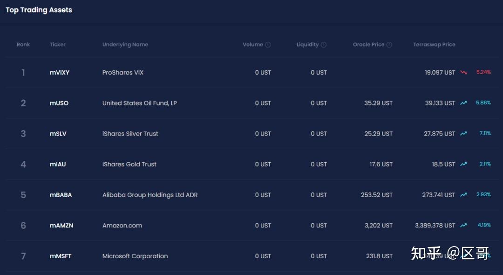Click the Volume info icon
This screenshot has width=503, height=275.
(268, 45)
